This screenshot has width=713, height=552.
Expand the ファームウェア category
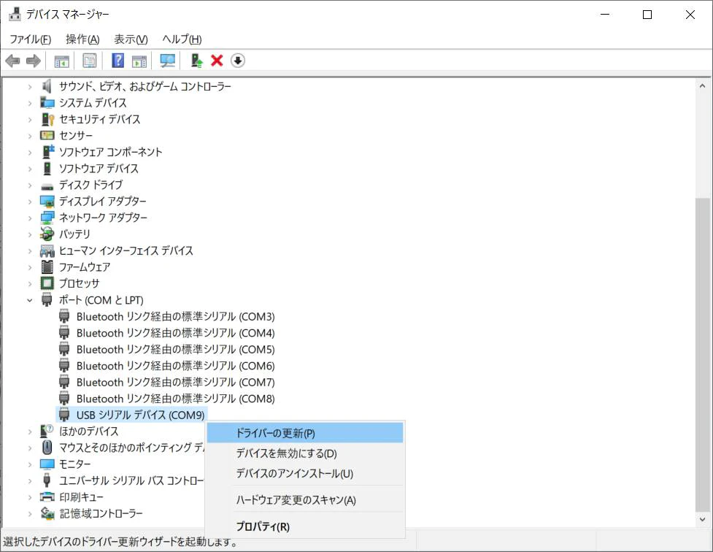(30, 267)
